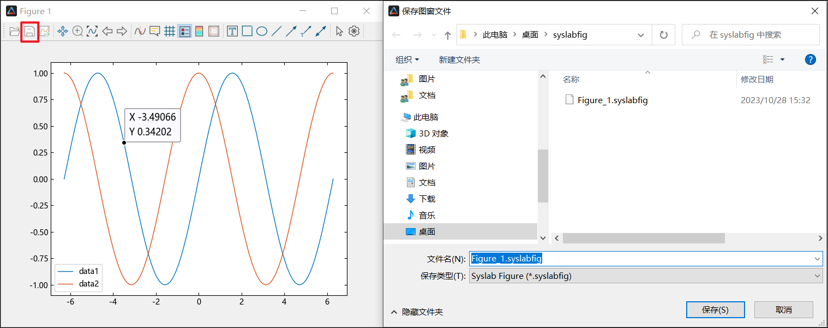Select 下载 in the navigation pane

pos(427,199)
